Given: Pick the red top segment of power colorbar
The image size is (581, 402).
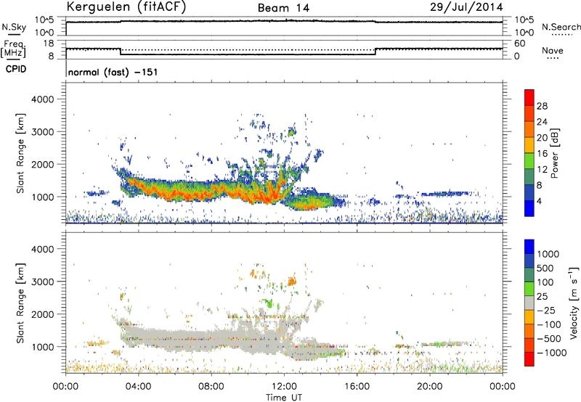Looking at the screenshot, I should tap(529, 97).
